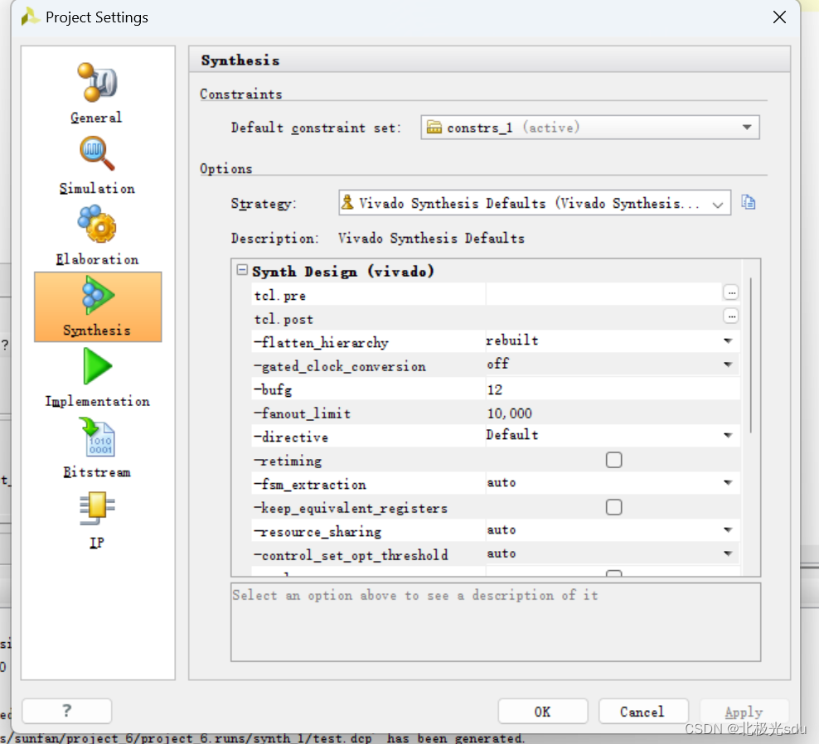Open the Elaboration settings category
Image resolution: width=819 pixels, height=744 pixels.
[97, 235]
